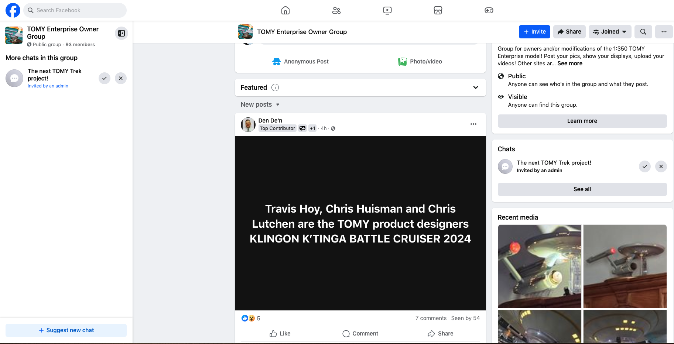The height and width of the screenshot is (344, 674).
Task: Click the Share group button in header
Action: 569,32
